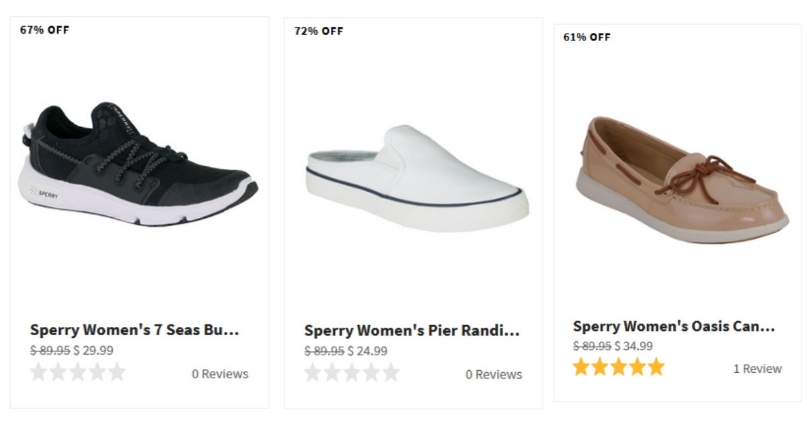
Task: View the 0 Reviews link for 7 Seas
Action: click(220, 374)
